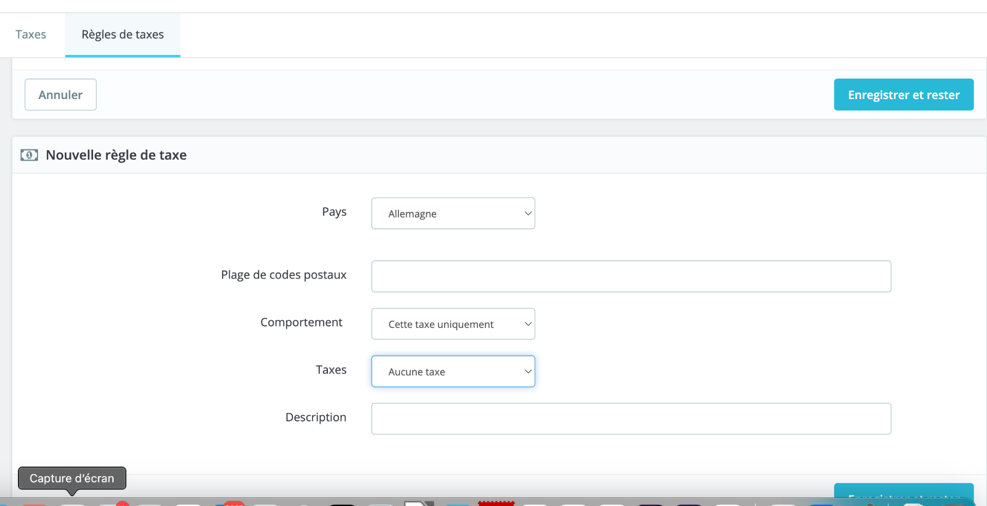Click the Nouvelle règle de taxe heading
This screenshot has width=987, height=506.
point(116,155)
